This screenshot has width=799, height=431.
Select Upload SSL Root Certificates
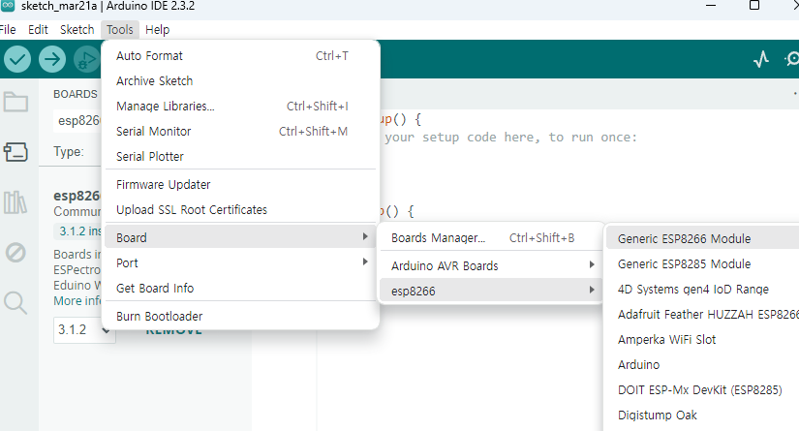tap(240, 210)
